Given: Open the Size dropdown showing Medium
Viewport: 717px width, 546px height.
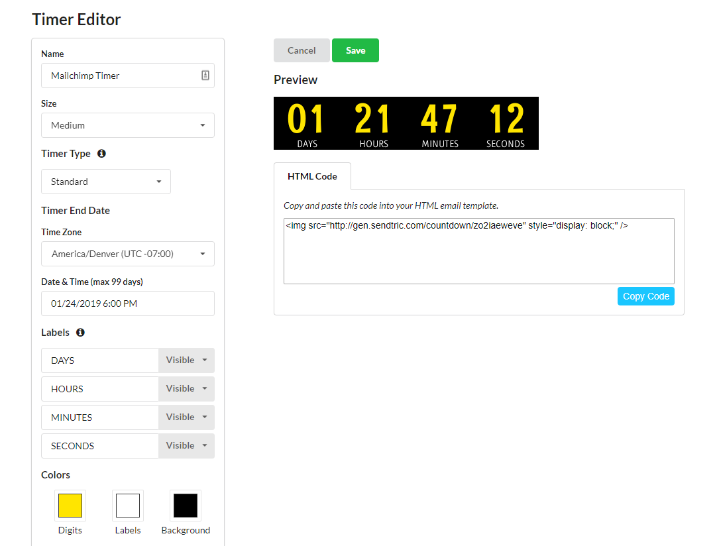Looking at the screenshot, I should click(128, 125).
